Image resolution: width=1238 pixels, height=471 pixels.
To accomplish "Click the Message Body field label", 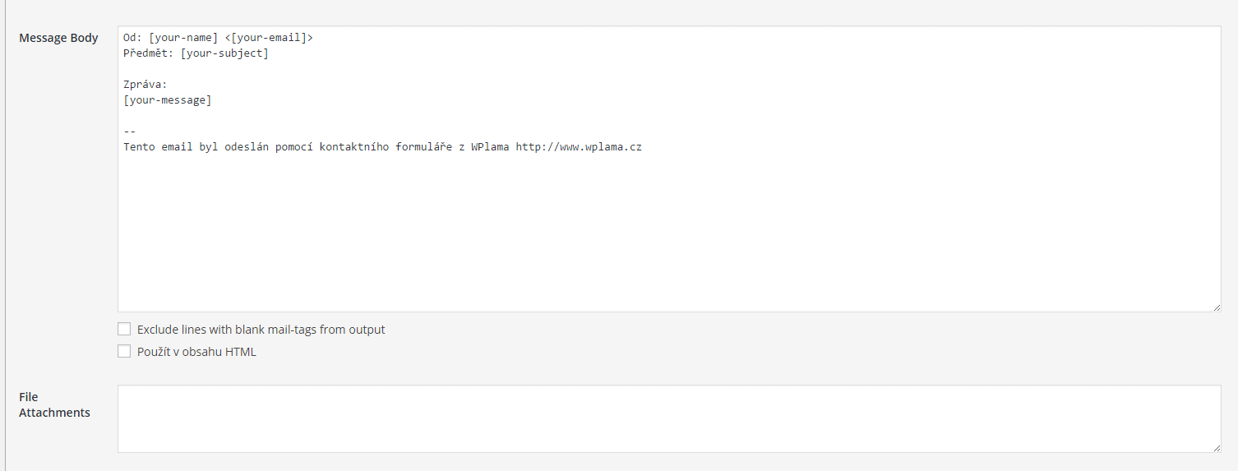I will pyautogui.click(x=58, y=38).
